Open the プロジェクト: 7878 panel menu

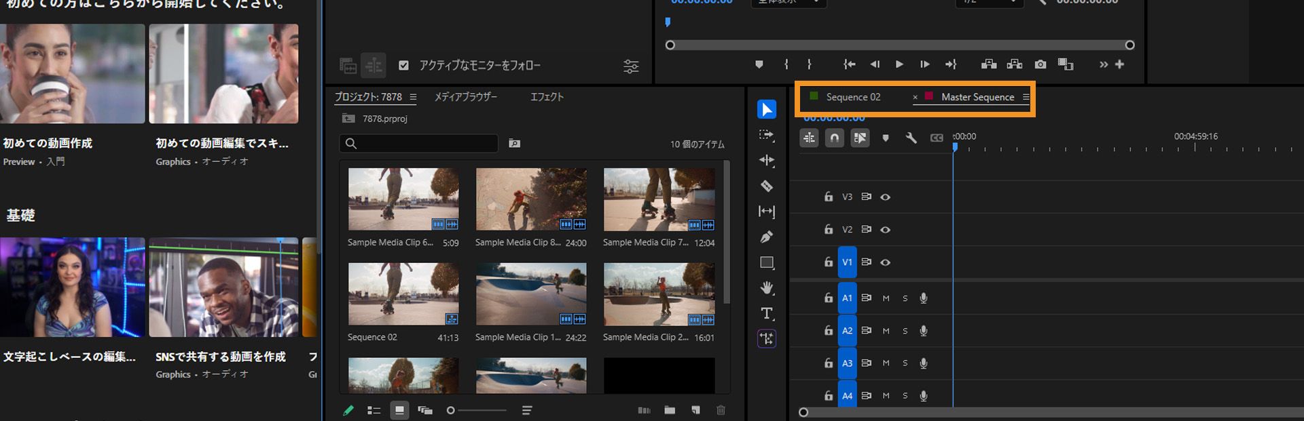pyautogui.click(x=413, y=97)
